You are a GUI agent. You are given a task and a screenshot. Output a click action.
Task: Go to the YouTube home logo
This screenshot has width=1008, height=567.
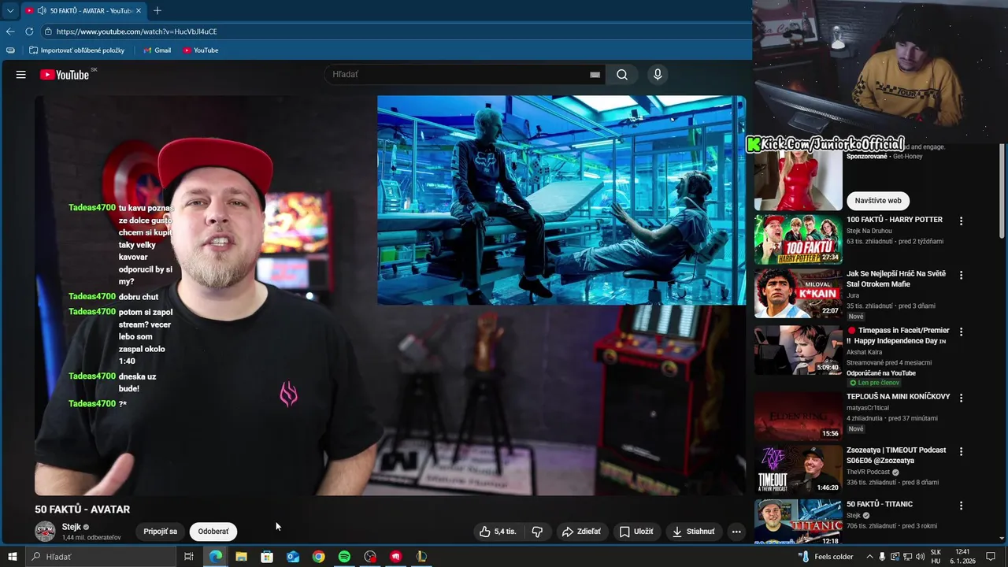pos(65,75)
